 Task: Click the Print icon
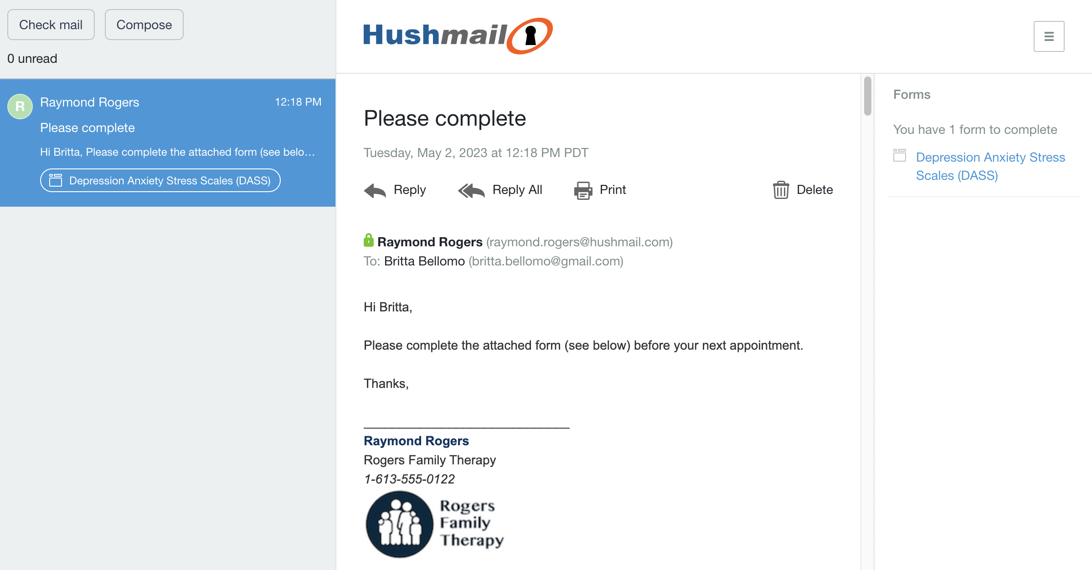[x=583, y=190]
